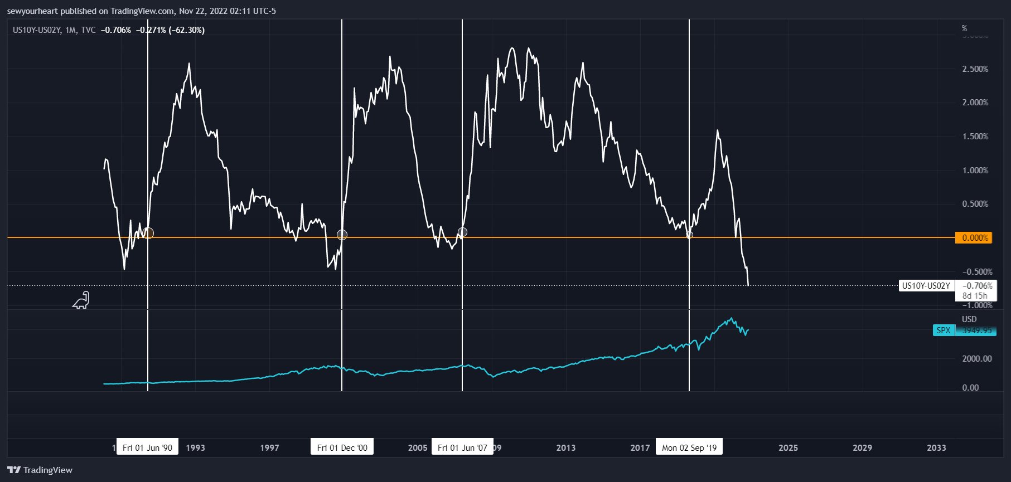Screen dimensions: 1011x482
Task: Click the 'sewyourheart published on TradingView.com' header text
Action: tap(90, 11)
